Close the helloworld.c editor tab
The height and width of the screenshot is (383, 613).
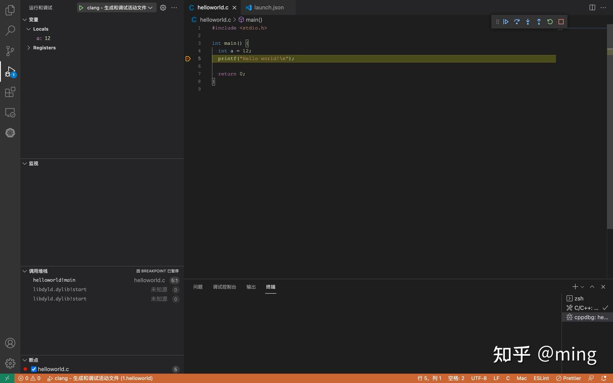tap(235, 8)
